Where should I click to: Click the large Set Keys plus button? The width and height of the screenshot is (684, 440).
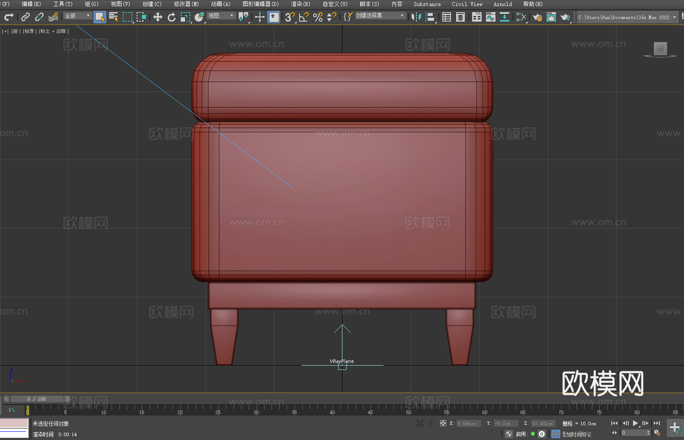click(x=674, y=427)
